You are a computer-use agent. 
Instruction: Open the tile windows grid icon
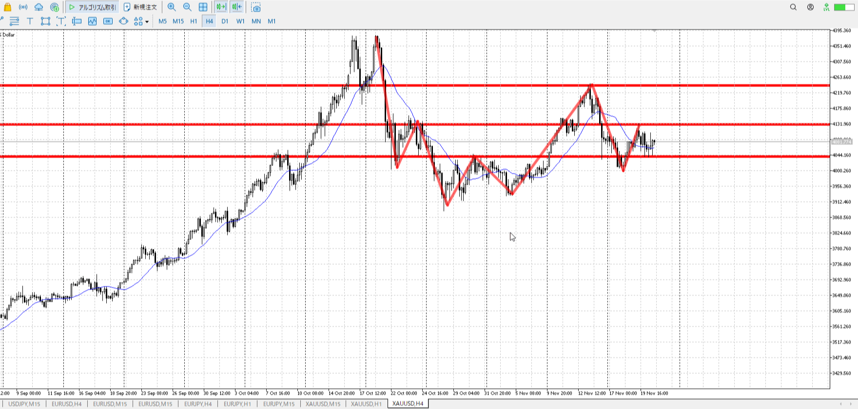point(203,7)
